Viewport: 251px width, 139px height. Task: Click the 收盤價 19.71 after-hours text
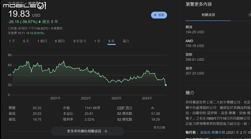coord(16,33)
